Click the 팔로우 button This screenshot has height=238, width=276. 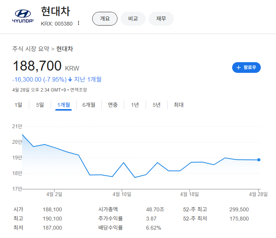tap(246, 68)
